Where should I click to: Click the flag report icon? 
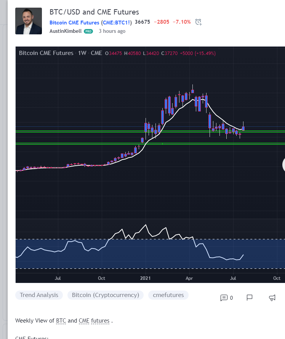[250, 297]
